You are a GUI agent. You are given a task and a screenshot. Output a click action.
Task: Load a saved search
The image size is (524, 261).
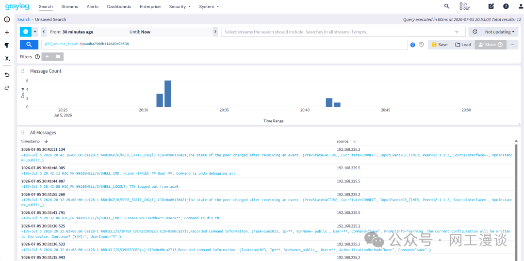463,45
